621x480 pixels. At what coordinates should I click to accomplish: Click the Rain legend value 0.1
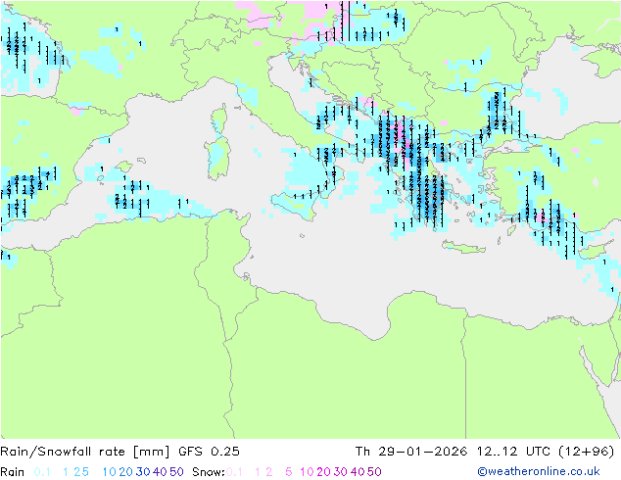[x=42, y=472]
